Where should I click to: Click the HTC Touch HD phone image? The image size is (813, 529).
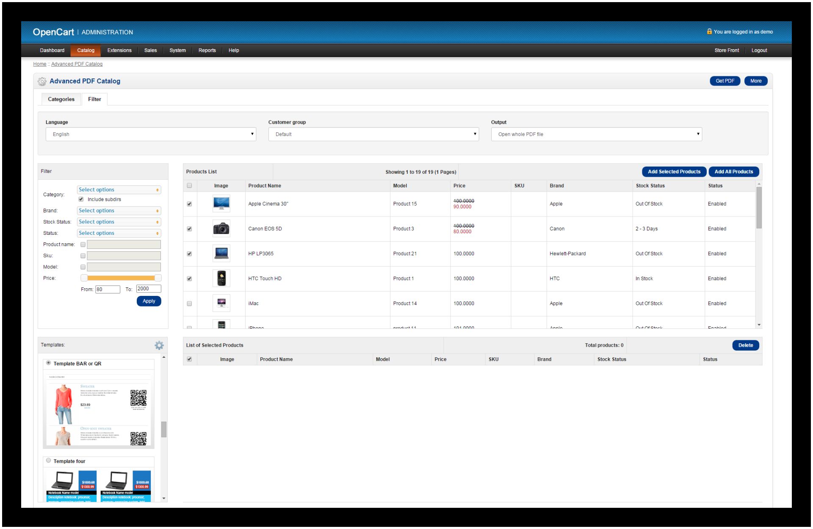point(221,278)
